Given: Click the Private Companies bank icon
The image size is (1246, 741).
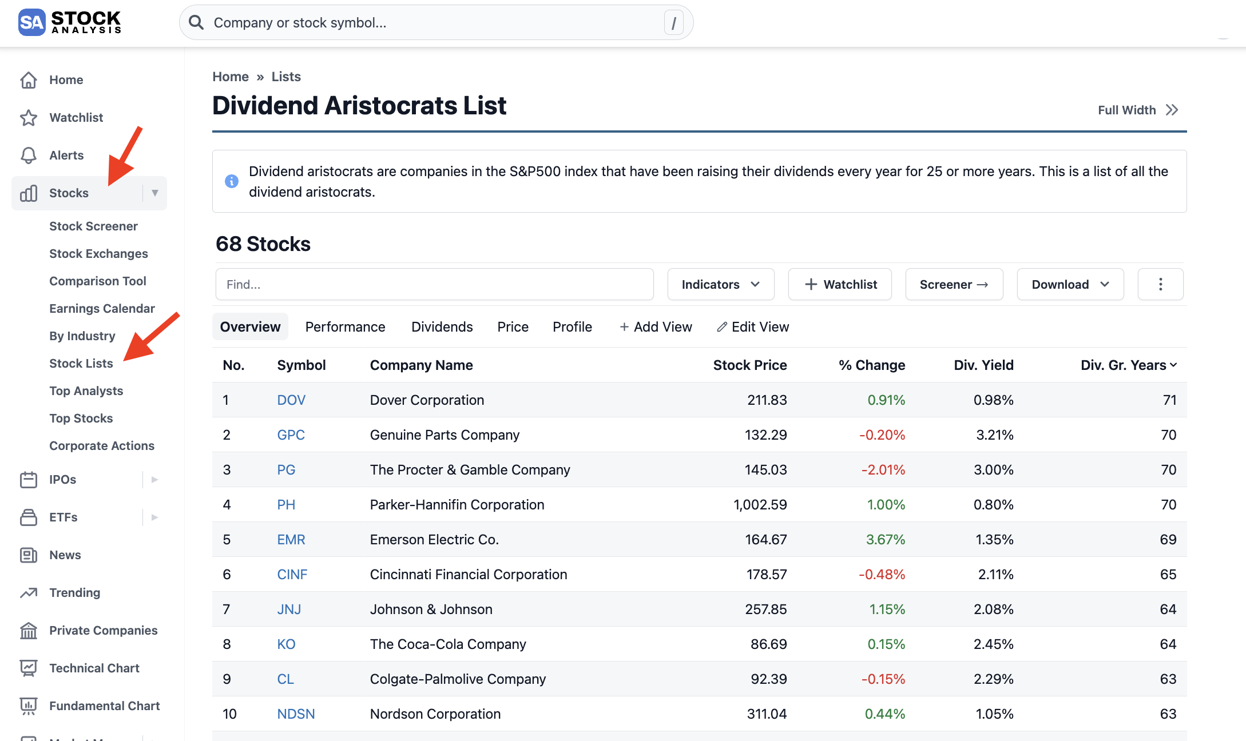Looking at the screenshot, I should [x=29, y=631].
